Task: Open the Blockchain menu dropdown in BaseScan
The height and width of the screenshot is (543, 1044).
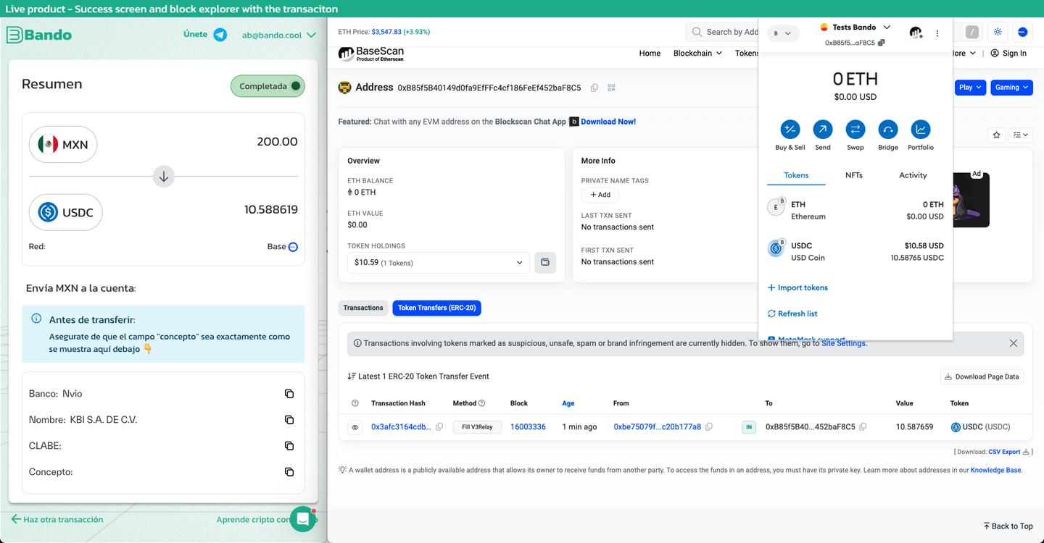Action: pos(697,53)
